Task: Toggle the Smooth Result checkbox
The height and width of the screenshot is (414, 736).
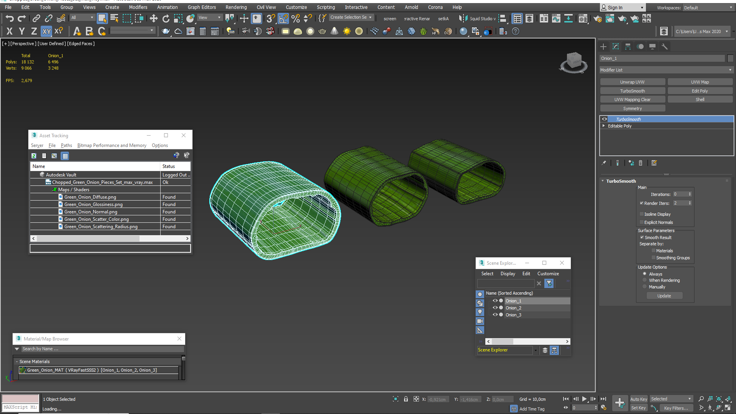Action: click(x=642, y=237)
